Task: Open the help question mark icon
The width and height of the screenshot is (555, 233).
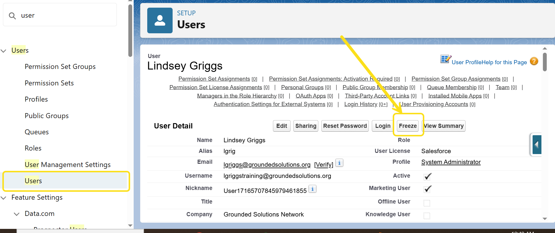Action: 534,61
